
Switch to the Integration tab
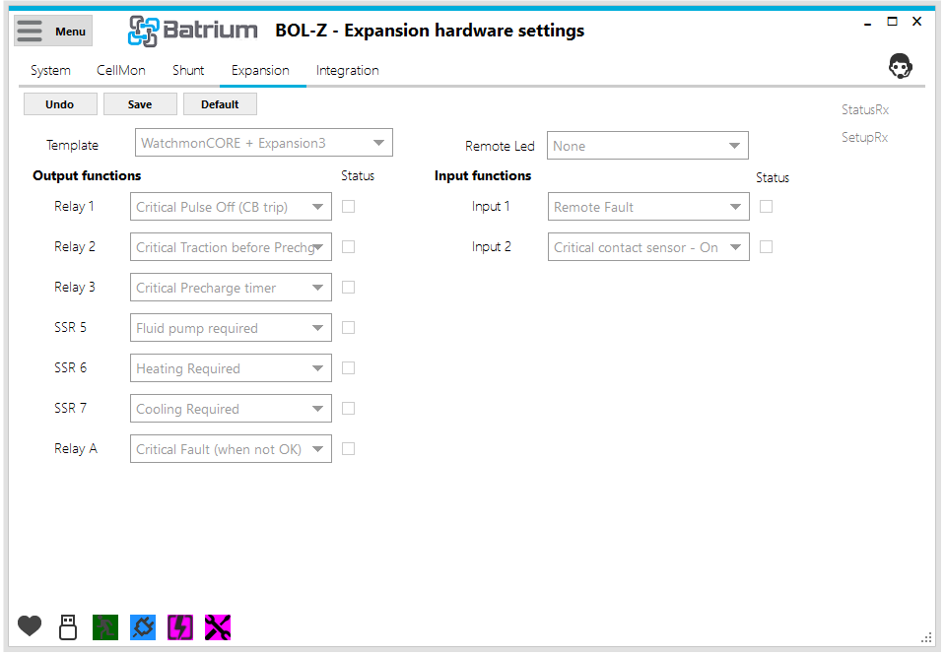click(x=347, y=70)
